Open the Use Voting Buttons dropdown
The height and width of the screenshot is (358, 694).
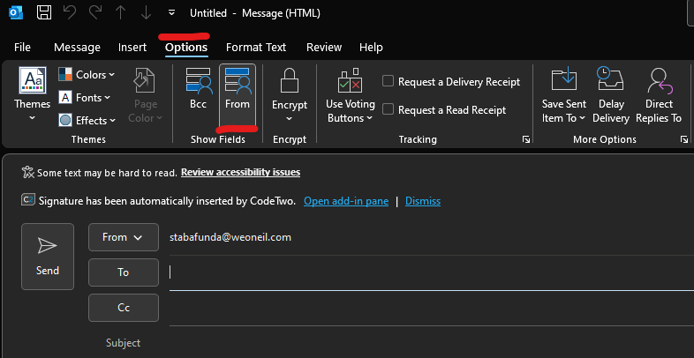[351, 94]
